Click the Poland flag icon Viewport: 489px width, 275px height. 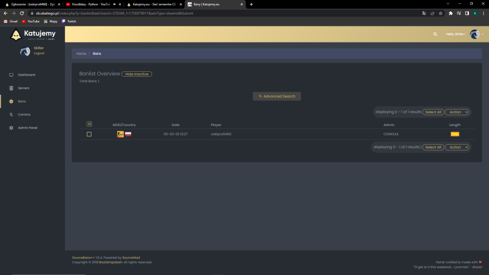(x=128, y=134)
